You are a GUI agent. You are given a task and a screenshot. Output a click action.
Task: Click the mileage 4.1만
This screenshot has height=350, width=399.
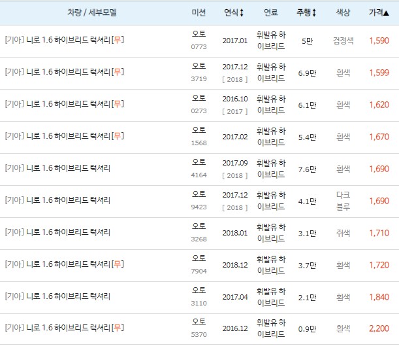tap(307, 201)
